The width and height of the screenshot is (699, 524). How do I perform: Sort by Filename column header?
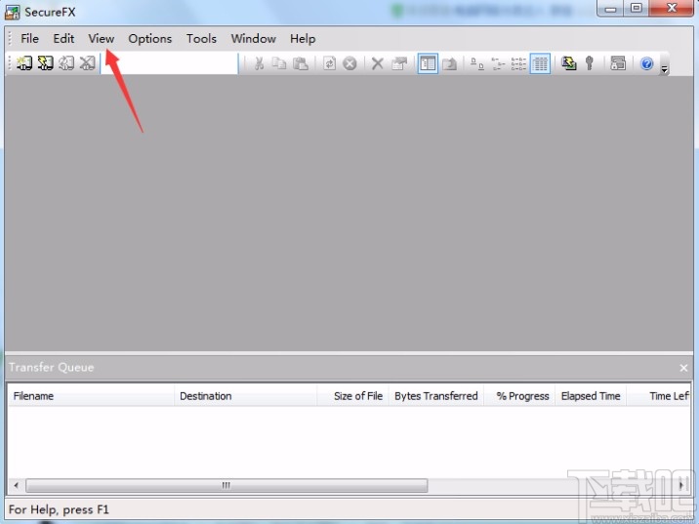[91, 396]
